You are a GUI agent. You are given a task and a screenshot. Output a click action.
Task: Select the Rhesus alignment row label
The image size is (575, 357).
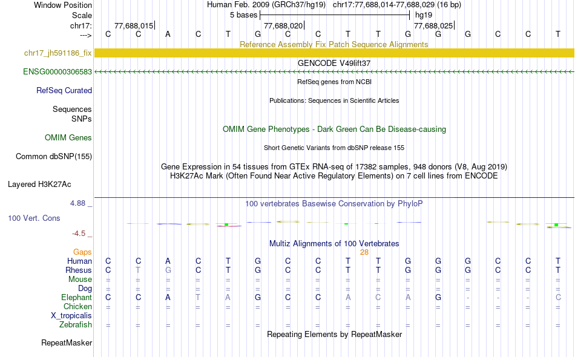point(79,270)
